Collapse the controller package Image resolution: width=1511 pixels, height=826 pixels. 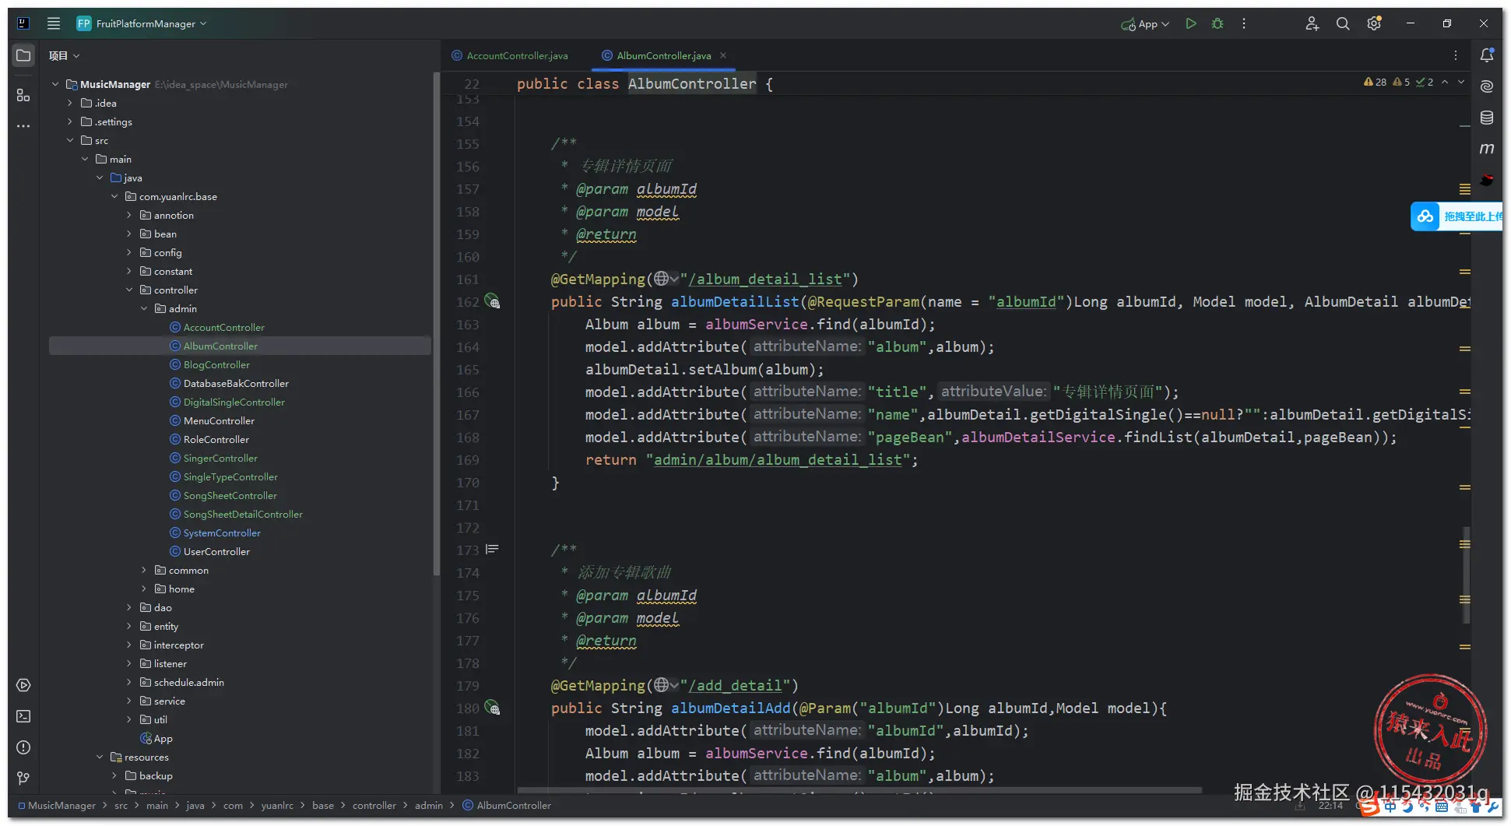pyautogui.click(x=129, y=290)
